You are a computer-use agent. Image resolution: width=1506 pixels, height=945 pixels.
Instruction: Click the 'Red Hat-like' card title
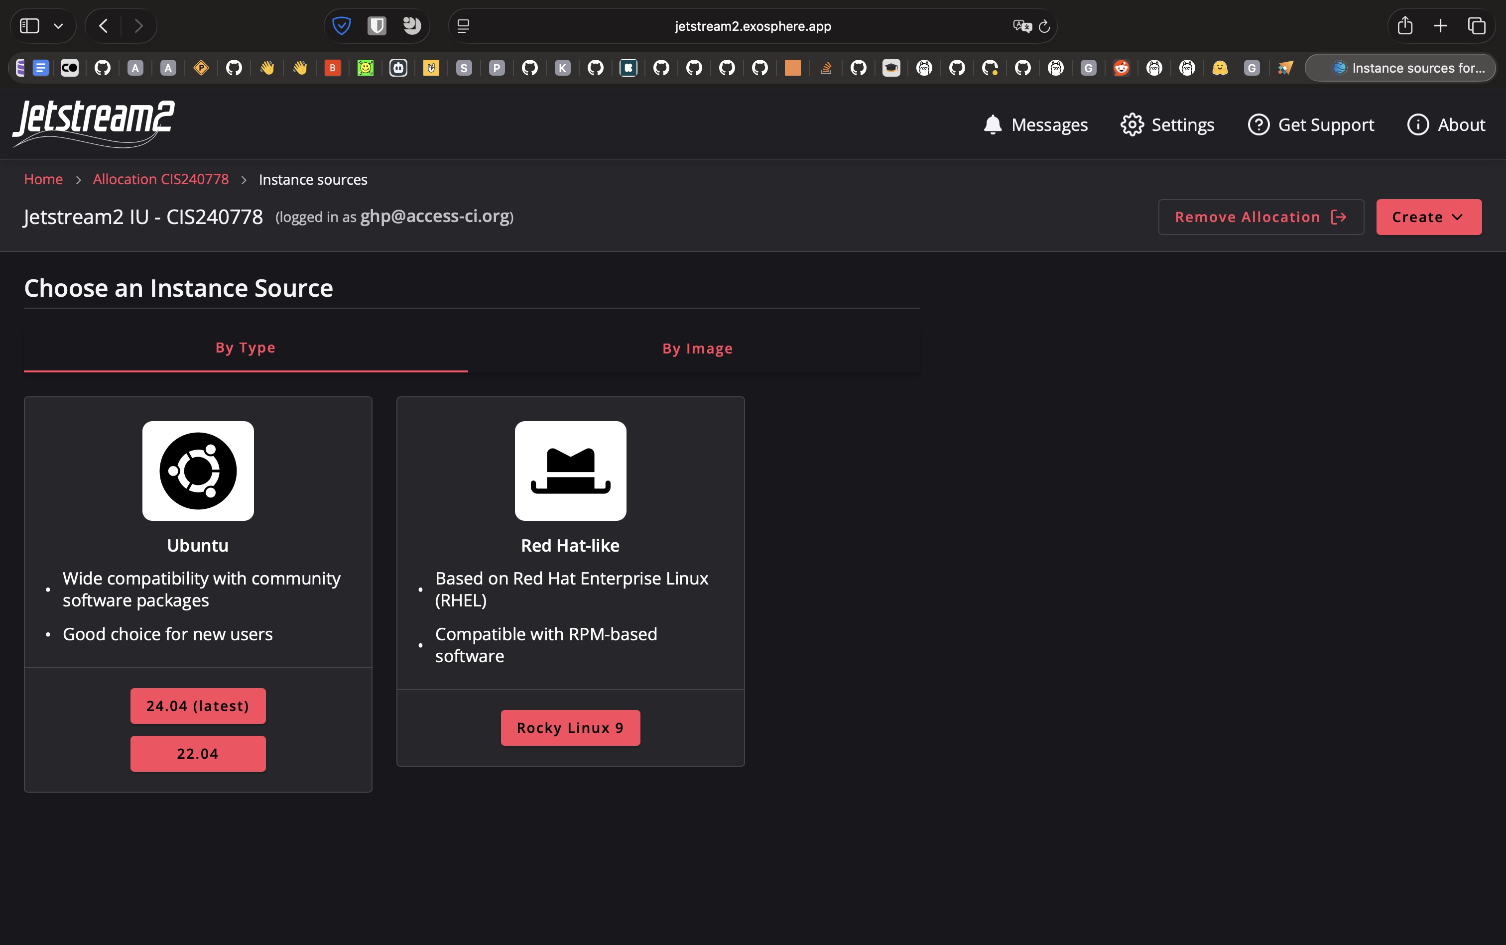tap(570, 546)
